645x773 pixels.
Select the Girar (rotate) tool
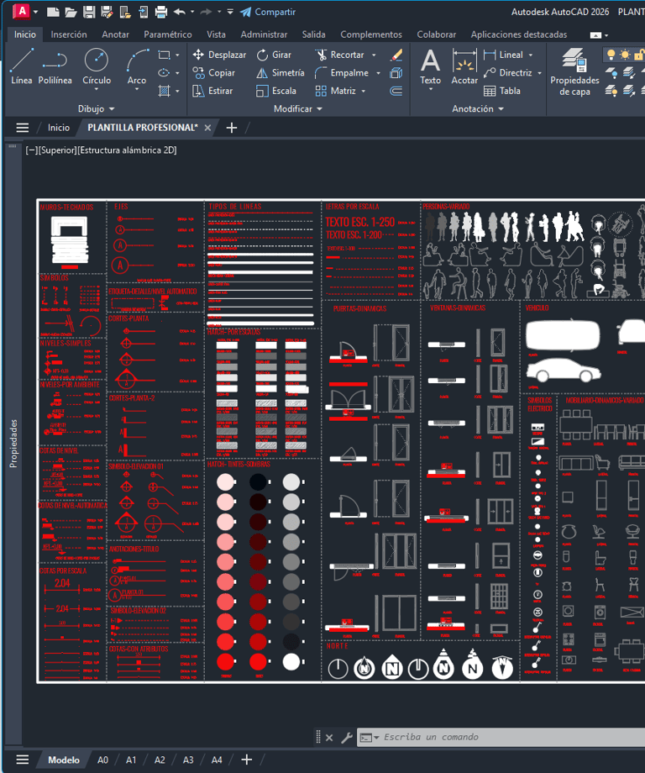click(x=274, y=55)
